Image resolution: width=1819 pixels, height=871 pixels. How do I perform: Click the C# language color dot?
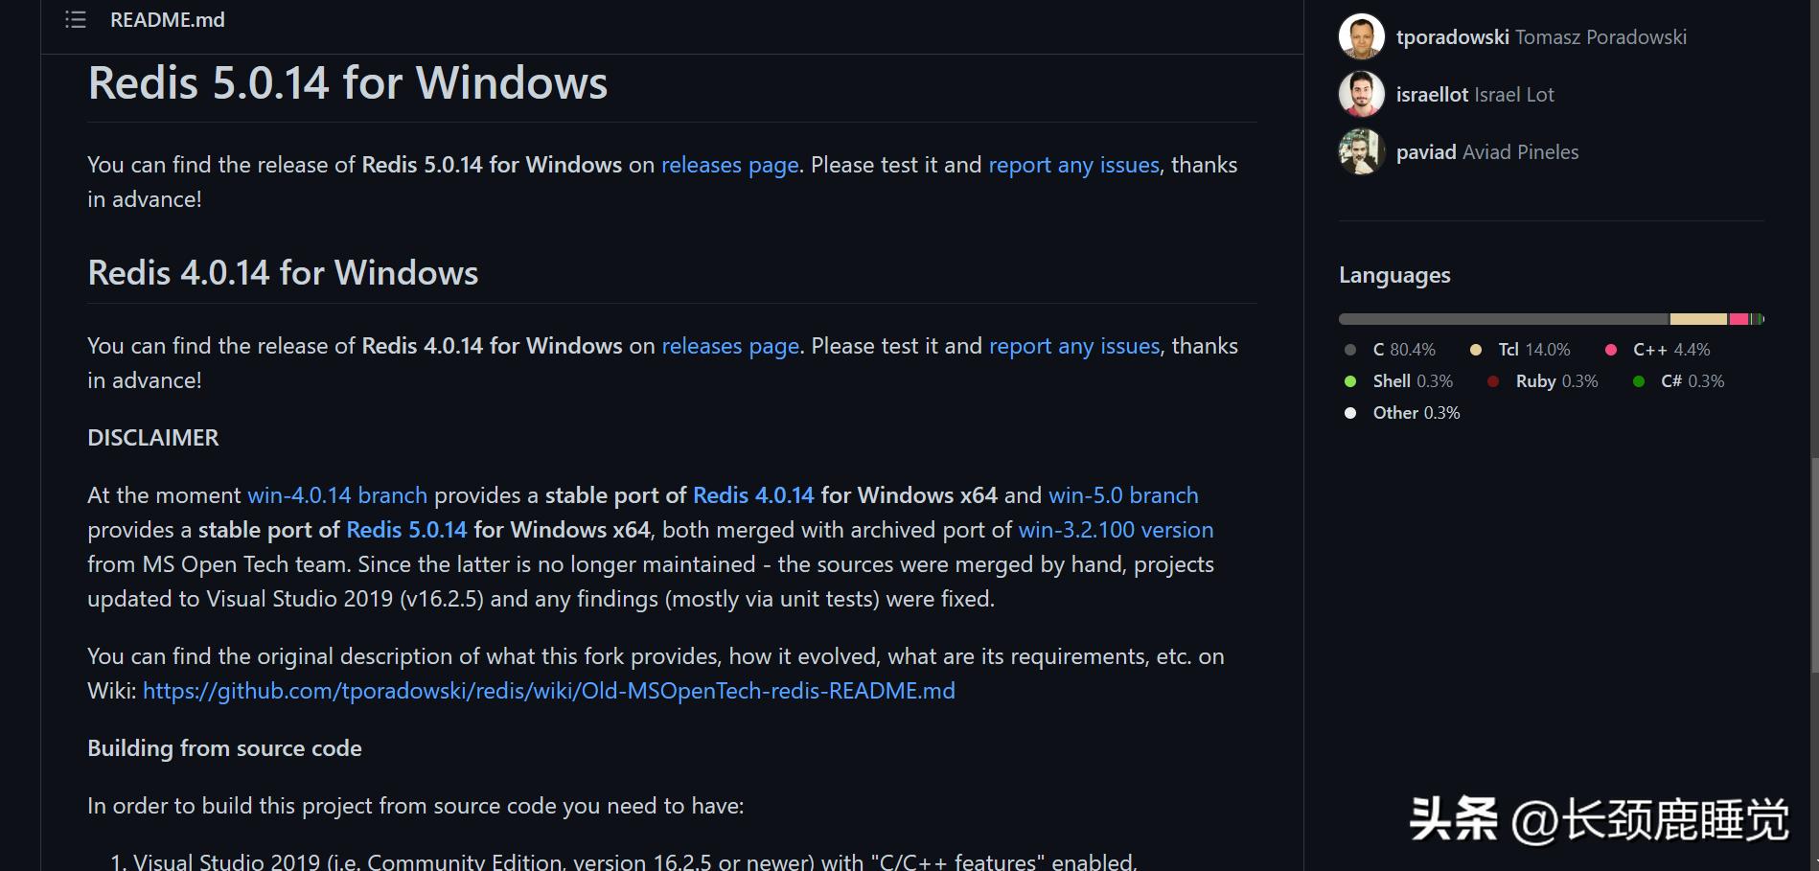click(x=1639, y=381)
